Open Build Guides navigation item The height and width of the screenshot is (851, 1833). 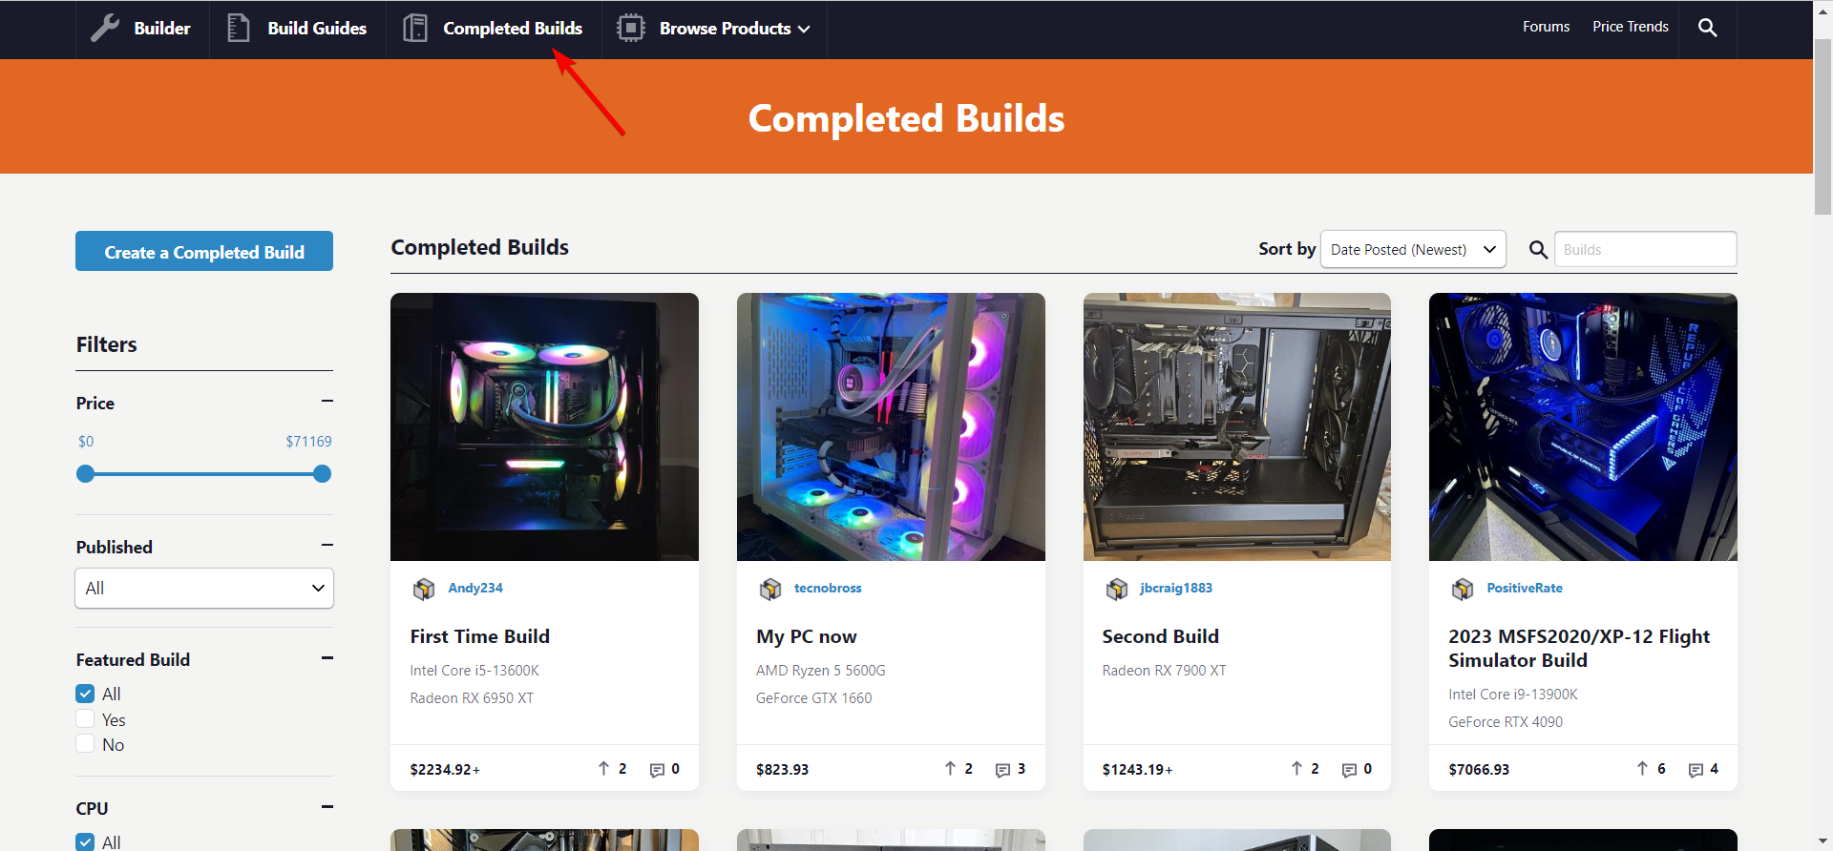click(x=298, y=29)
